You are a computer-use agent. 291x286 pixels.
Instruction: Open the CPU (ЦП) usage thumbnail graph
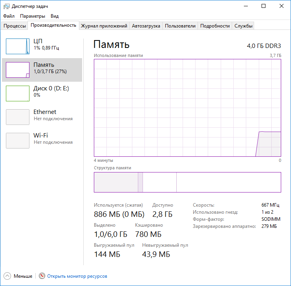pyautogui.click(x=18, y=46)
